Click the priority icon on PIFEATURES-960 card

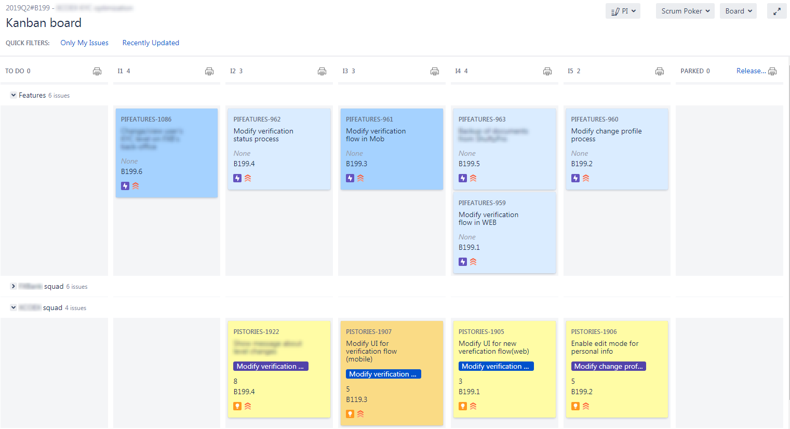click(586, 178)
